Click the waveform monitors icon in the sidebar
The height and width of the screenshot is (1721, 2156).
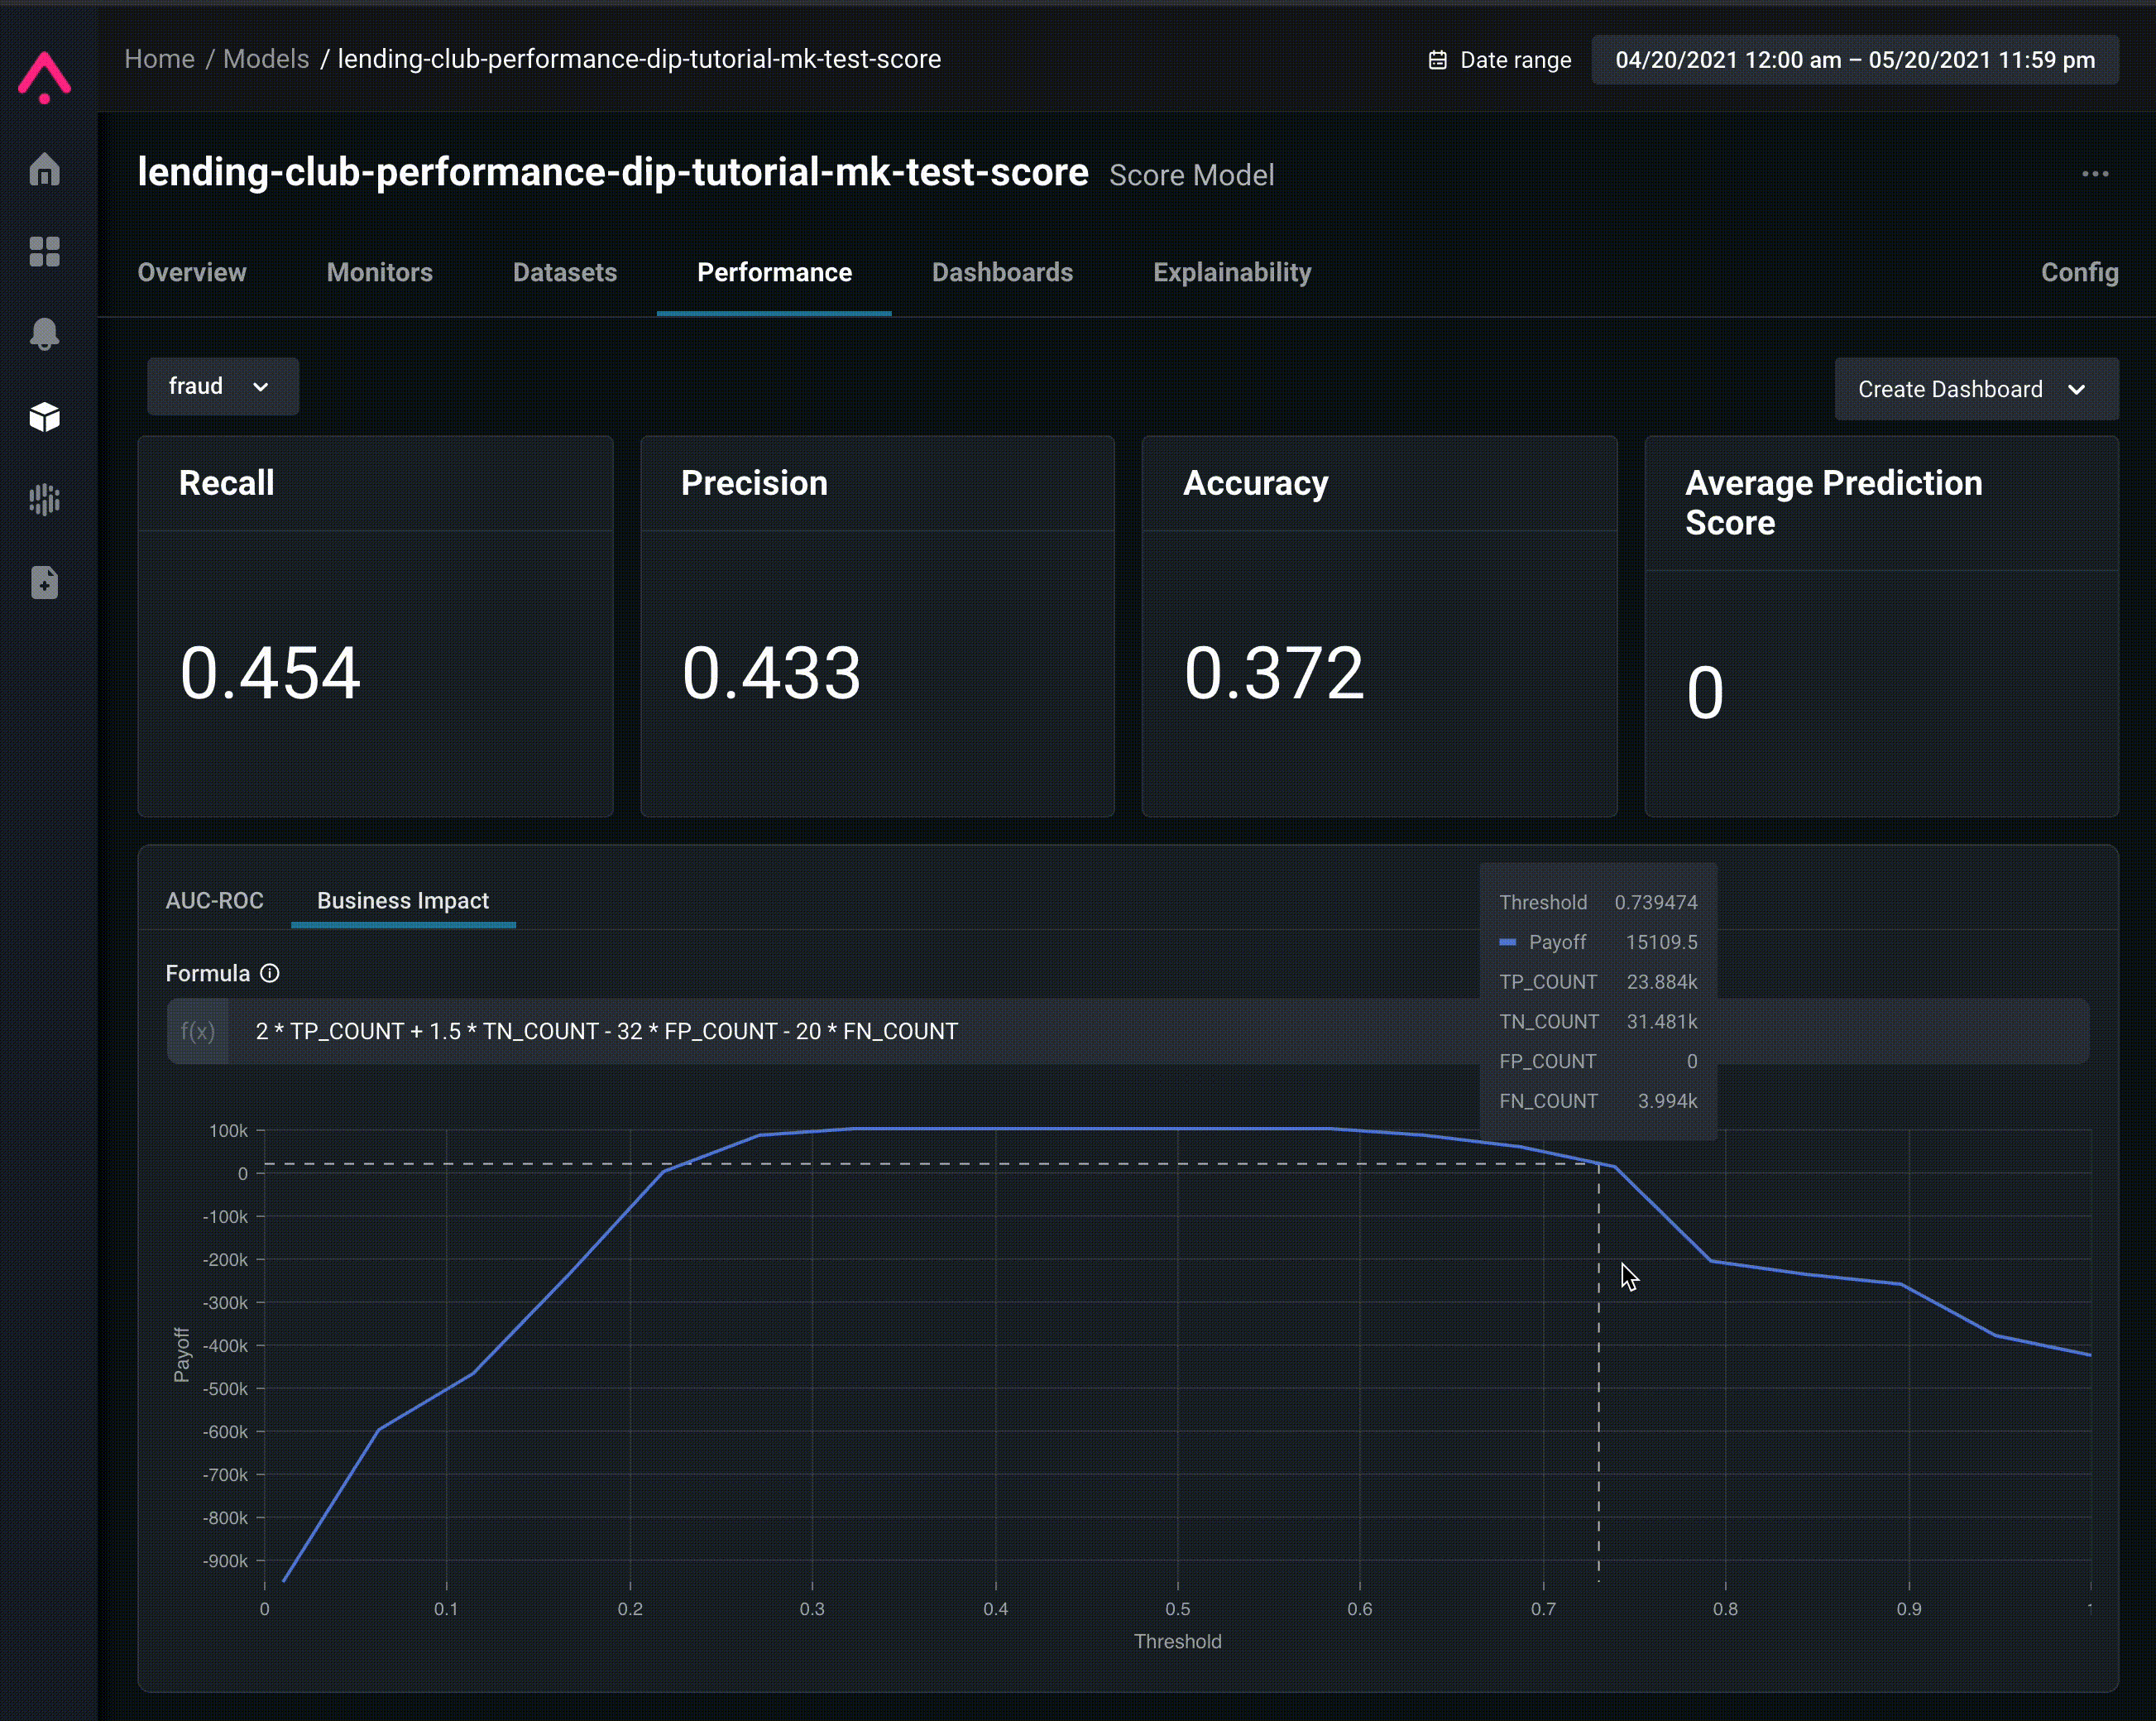click(44, 499)
